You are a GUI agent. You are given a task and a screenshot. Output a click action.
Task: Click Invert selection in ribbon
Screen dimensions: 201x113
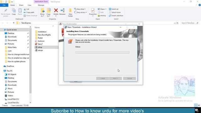pyautogui.click(x=116, y=15)
